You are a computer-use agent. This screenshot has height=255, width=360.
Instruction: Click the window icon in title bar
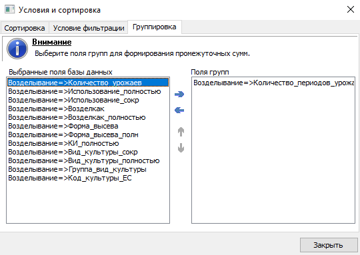tap(9, 9)
